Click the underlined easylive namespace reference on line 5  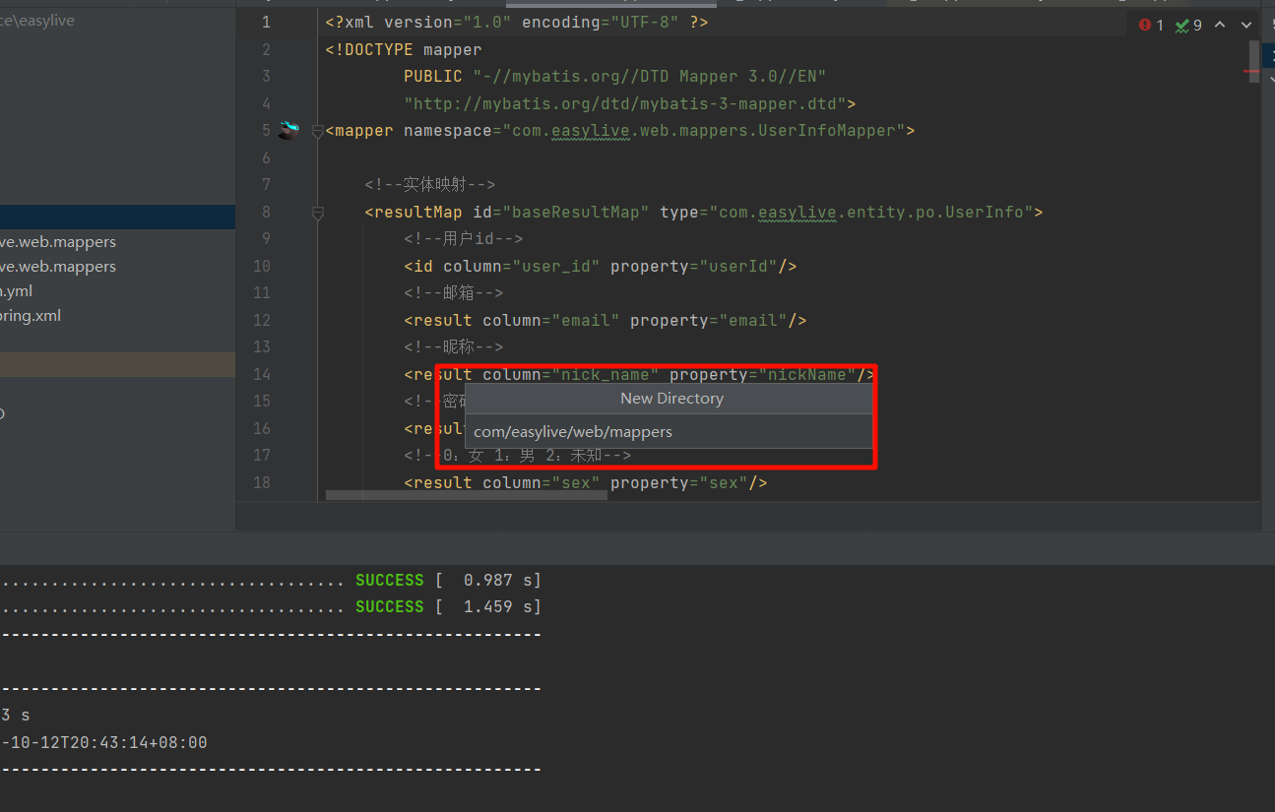591,130
